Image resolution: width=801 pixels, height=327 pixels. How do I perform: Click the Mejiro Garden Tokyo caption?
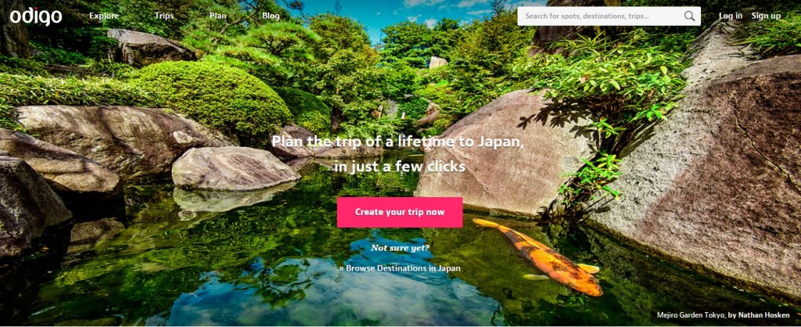point(690,315)
